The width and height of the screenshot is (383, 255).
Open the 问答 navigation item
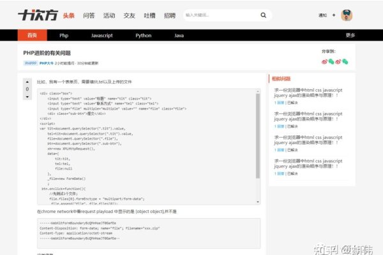(89, 15)
